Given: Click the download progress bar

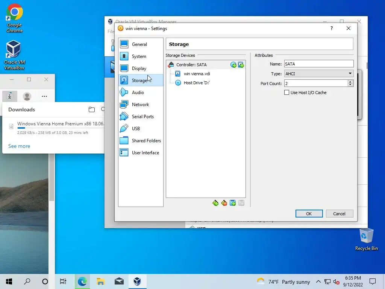Looking at the screenshot, I should click(x=61, y=128).
